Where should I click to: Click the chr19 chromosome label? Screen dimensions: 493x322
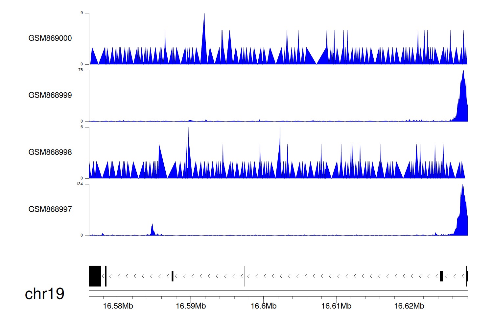(x=44, y=294)
